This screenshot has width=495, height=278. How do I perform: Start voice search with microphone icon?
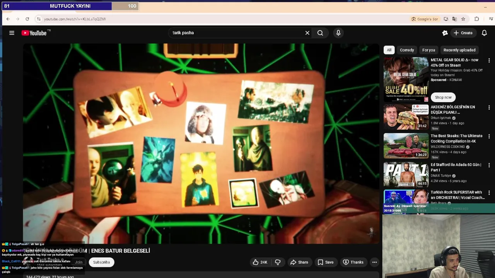(338, 33)
